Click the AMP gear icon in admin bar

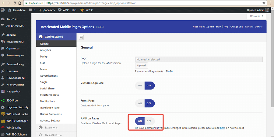point(60,10)
